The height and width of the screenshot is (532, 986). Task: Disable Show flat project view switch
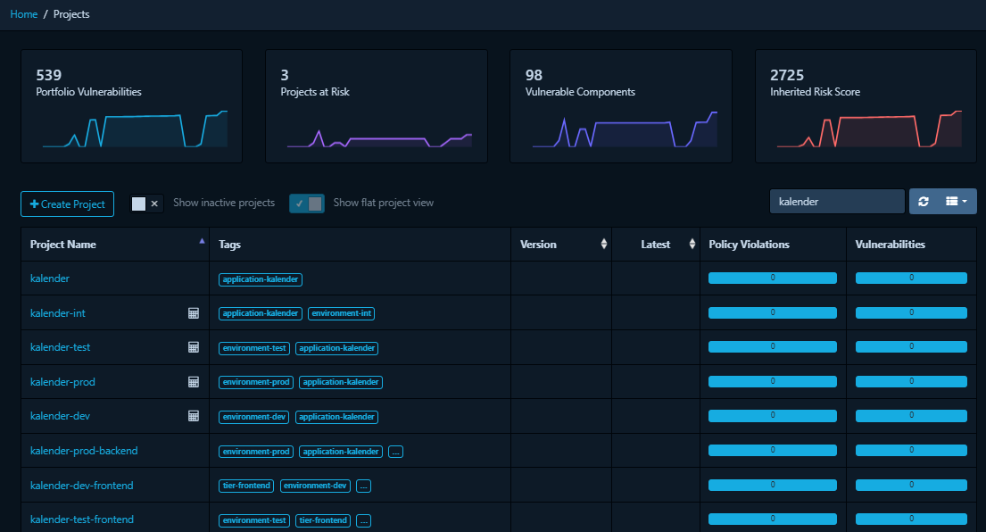pyautogui.click(x=306, y=204)
